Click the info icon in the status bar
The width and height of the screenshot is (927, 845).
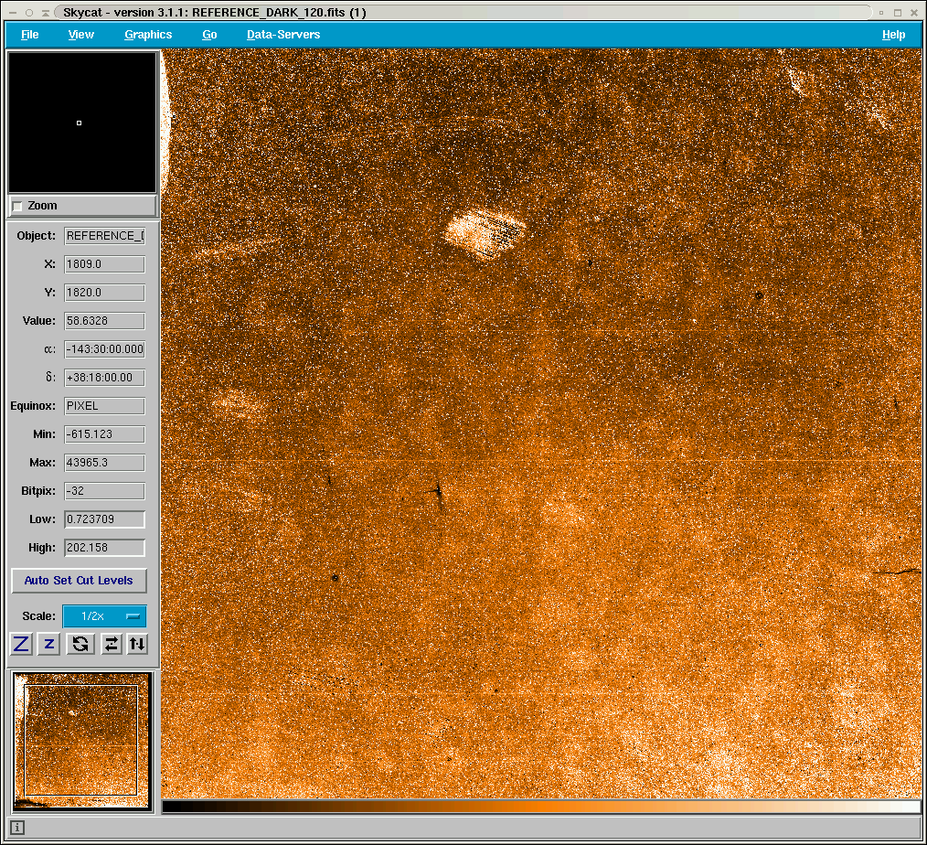(x=17, y=828)
